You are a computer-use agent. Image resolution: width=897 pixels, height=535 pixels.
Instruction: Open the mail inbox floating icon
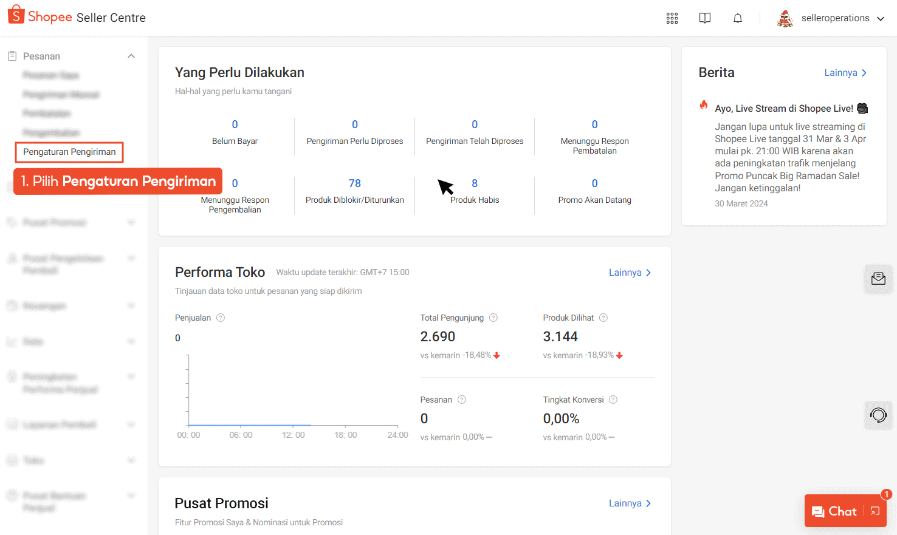878,279
